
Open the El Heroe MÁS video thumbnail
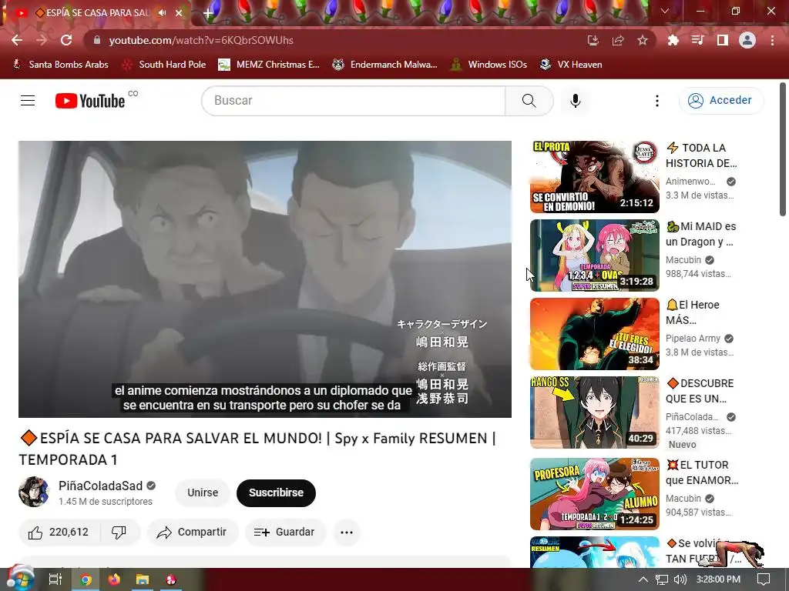(x=595, y=334)
